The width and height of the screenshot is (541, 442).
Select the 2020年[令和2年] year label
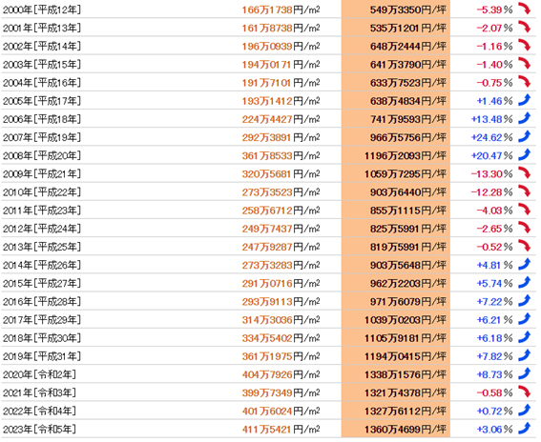(39, 374)
